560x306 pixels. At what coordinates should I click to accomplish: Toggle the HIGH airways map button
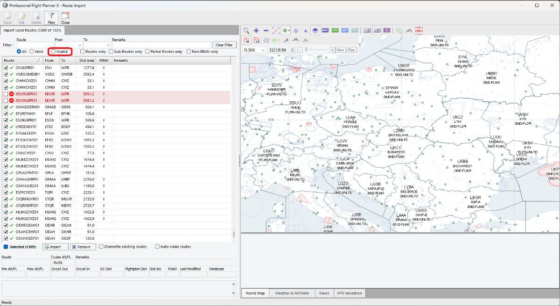pyautogui.click(x=325, y=30)
